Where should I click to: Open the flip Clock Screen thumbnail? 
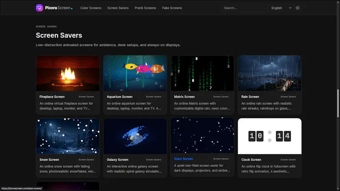(x=269, y=136)
